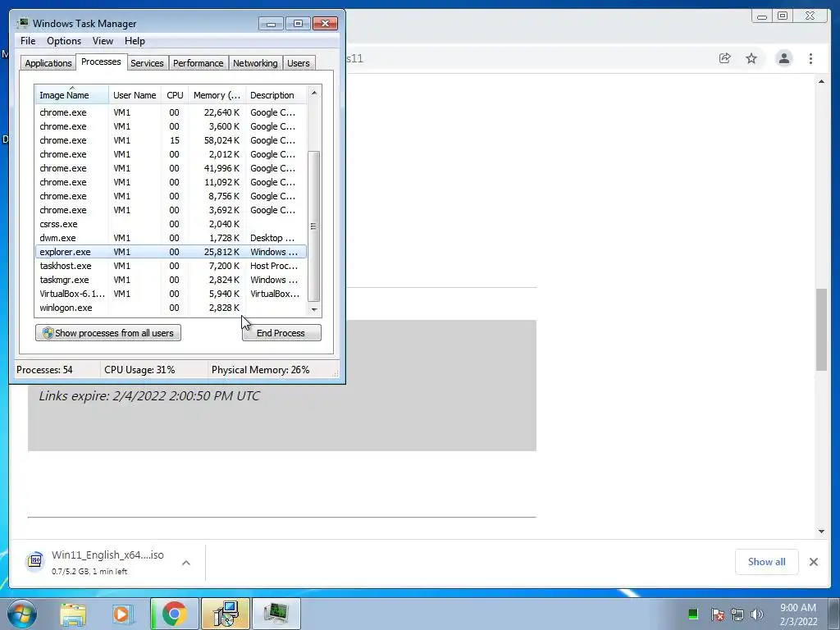This screenshot has width=840, height=630.
Task: Launch Windows Media Player from taskbar
Action: coord(123,614)
